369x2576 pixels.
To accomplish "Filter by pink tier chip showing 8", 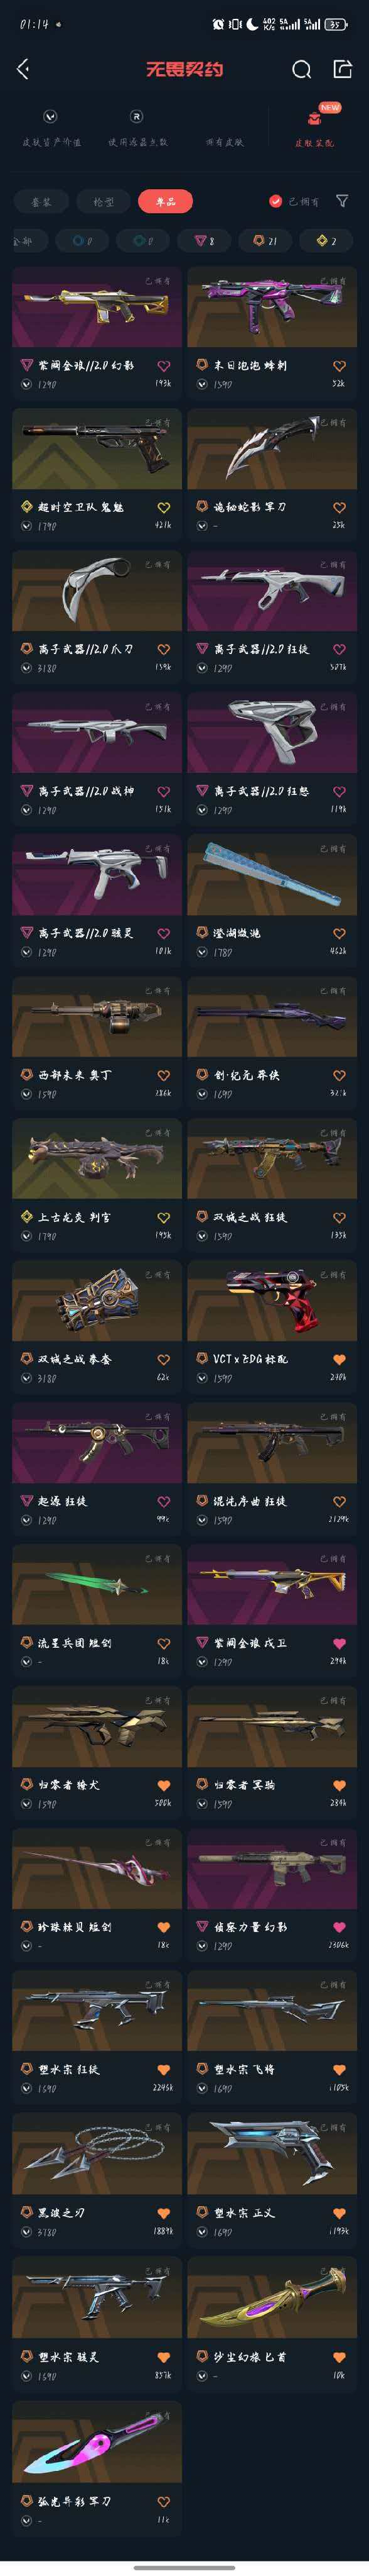I will click(x=205, y=241).
